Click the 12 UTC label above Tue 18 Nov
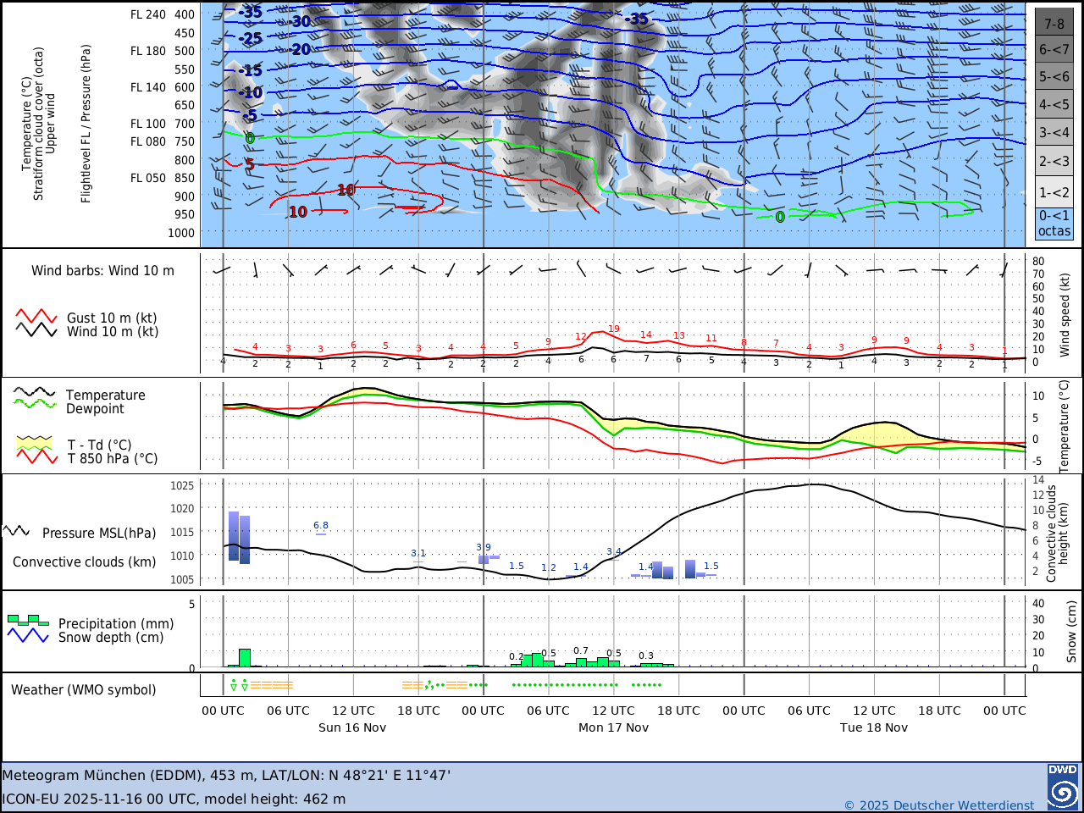 874,711
